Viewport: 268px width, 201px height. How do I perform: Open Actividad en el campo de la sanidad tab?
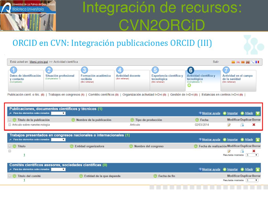(x=238, y=81)
